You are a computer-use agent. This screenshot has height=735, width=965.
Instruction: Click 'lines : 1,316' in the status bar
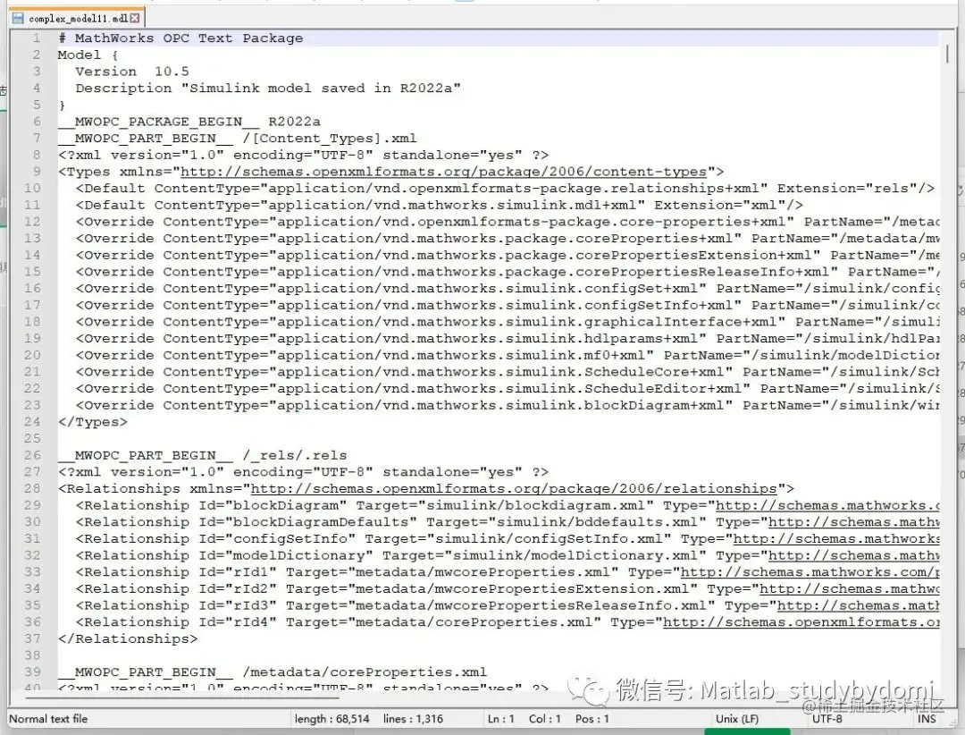click(413, 718)
